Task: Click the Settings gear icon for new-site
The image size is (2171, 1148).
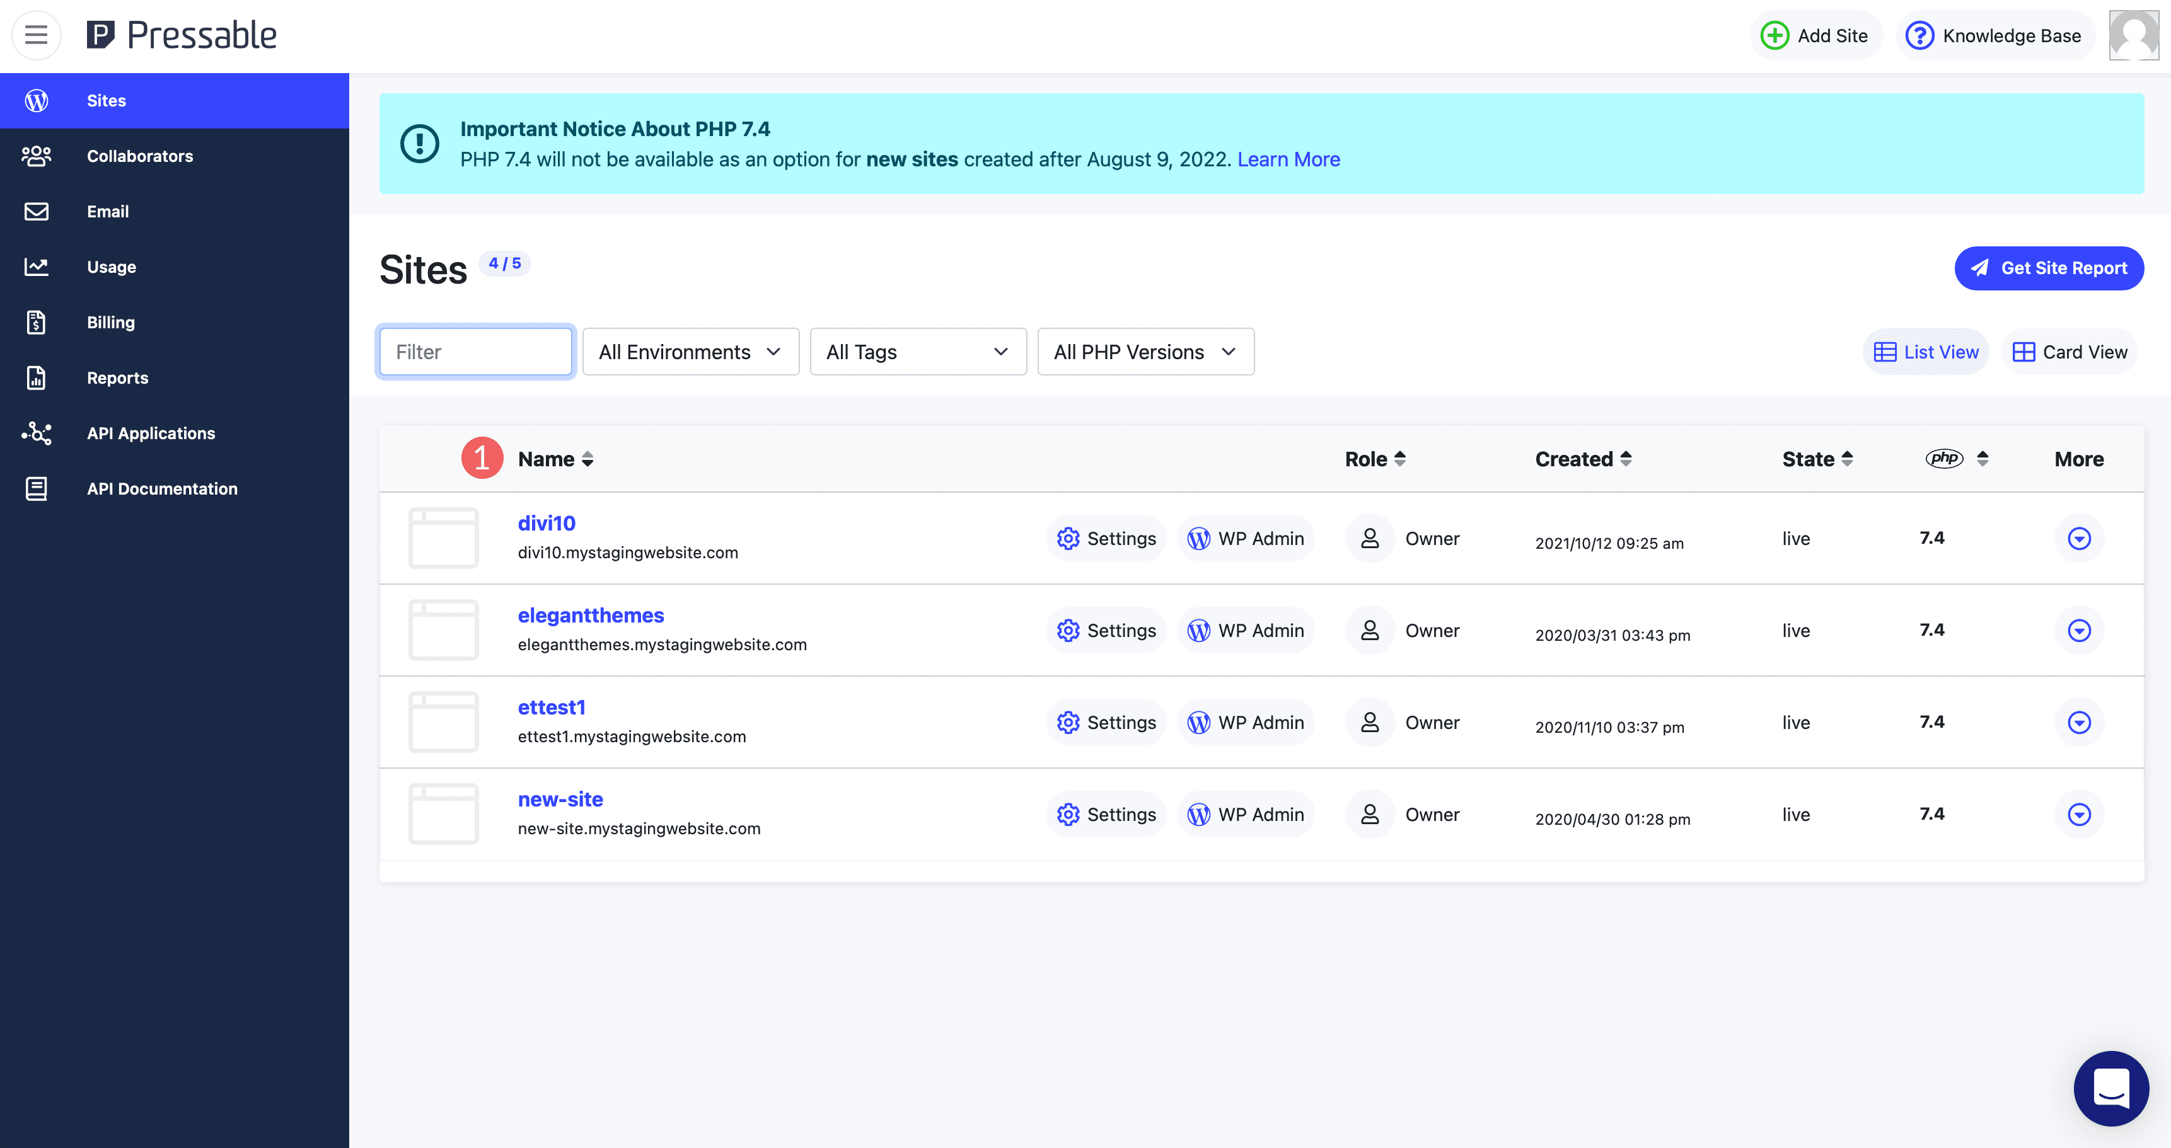Action: [1068, 813]
